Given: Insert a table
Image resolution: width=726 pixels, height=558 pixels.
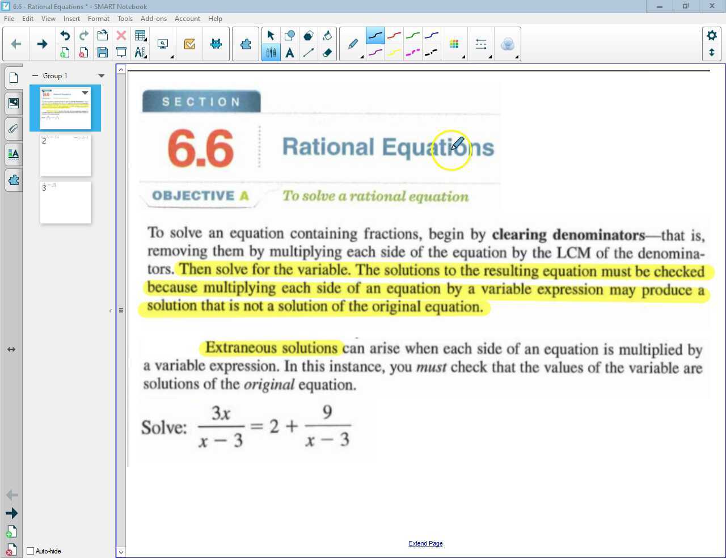Looking at the screenshot, I should tap(141, 35).
